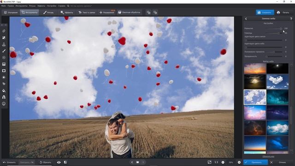Select the gradient filter tool in sidebar
295x166 pixels.
(4, 64)
